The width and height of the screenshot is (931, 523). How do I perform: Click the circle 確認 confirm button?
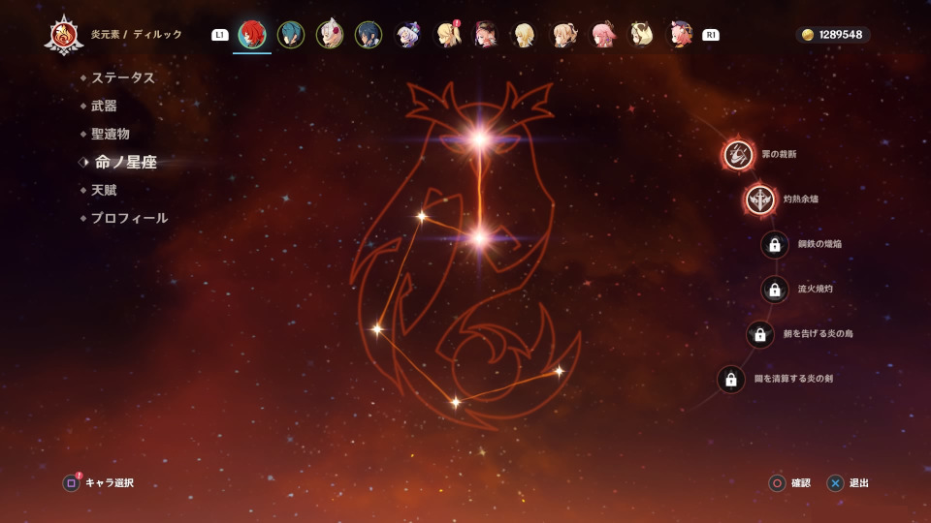pyautogui.click(x=777, y=483)
